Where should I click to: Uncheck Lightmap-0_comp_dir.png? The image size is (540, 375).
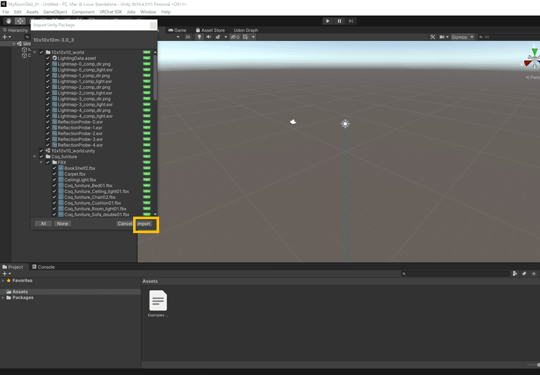pos(48,64)
